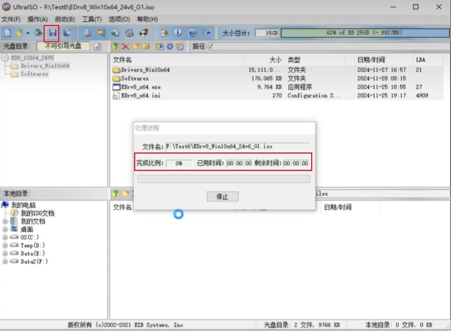451x331 pixels.
Task: Select the Drivers_Win10x64 folder in tree
Action: tap(45, 66)
